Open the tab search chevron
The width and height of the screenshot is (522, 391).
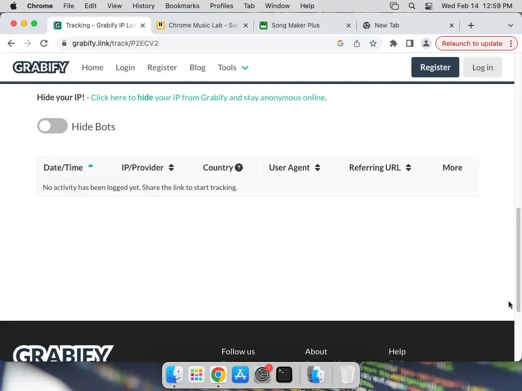tap(510, 25)
